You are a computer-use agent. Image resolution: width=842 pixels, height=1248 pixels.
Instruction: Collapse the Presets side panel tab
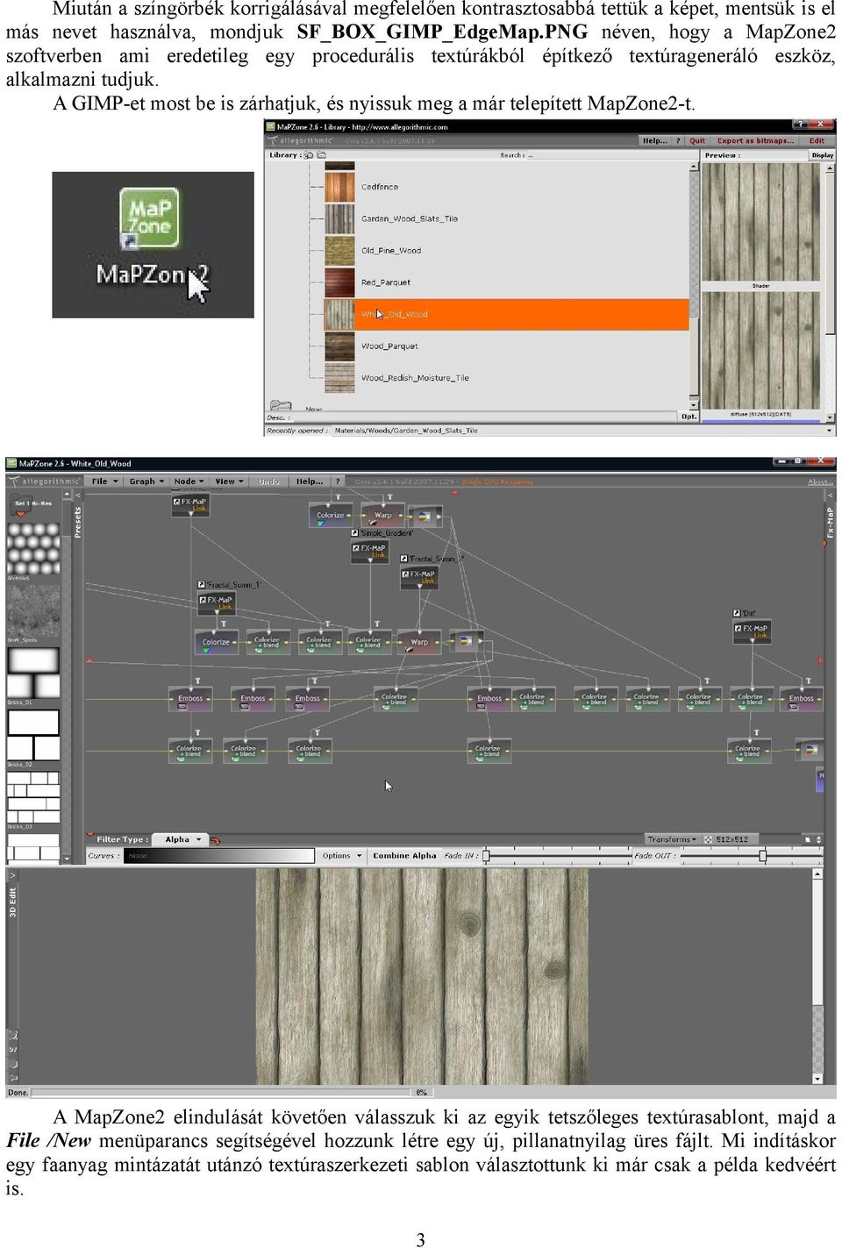pyautogui.click(x=78, y=521)
